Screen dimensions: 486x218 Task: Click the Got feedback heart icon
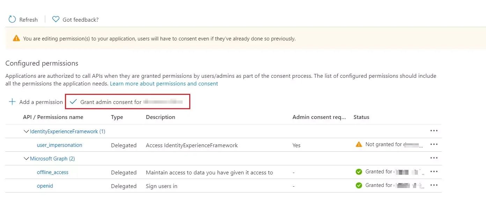pyautogui.click(x=56, y=19)
